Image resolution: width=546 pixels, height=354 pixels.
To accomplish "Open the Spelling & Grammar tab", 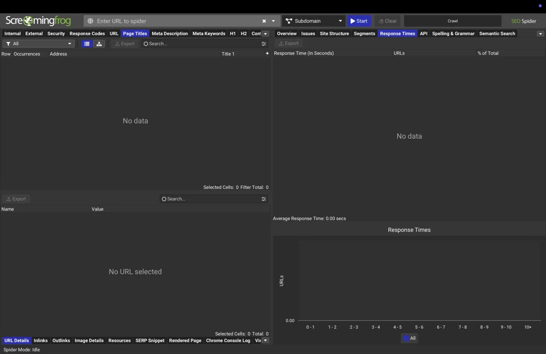I will [x=453, y=34].
